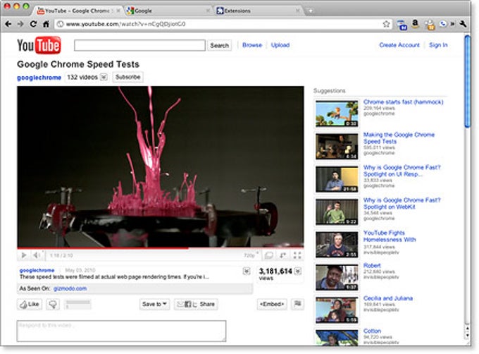Click the Dislike thumbs-down icon
Image resolution: width=479 pixels, height=354 pixels.
[52, 305]
